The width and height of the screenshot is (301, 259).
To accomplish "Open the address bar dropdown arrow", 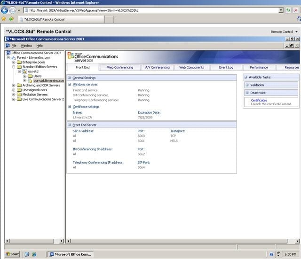I will point(281,10).
